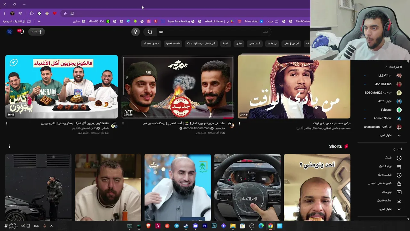Click the Create (إنشاء) button
Image resolution: width=410 pixels, height=231 pixels.
click(x=37, y=32)
